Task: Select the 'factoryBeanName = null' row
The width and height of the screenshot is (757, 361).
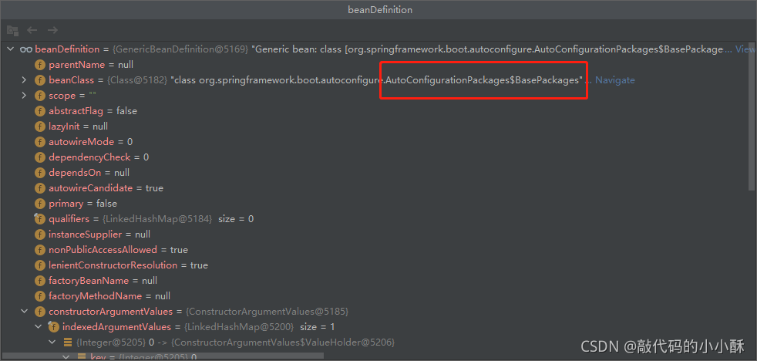Action: point(103,281)
